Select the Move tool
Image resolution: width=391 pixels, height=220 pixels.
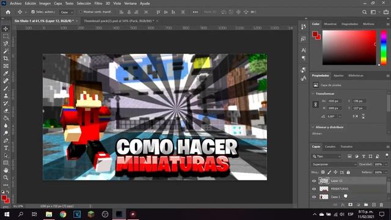coord(5,29)
